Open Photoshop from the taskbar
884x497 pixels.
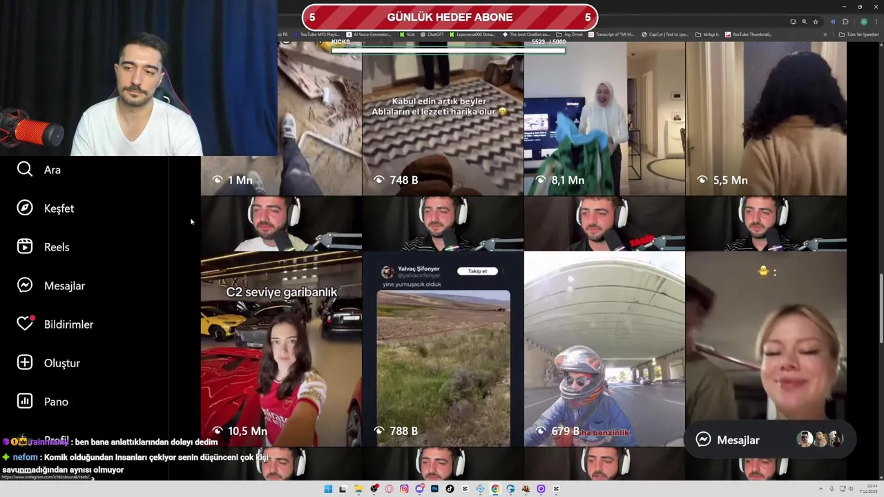pos(434,489)
